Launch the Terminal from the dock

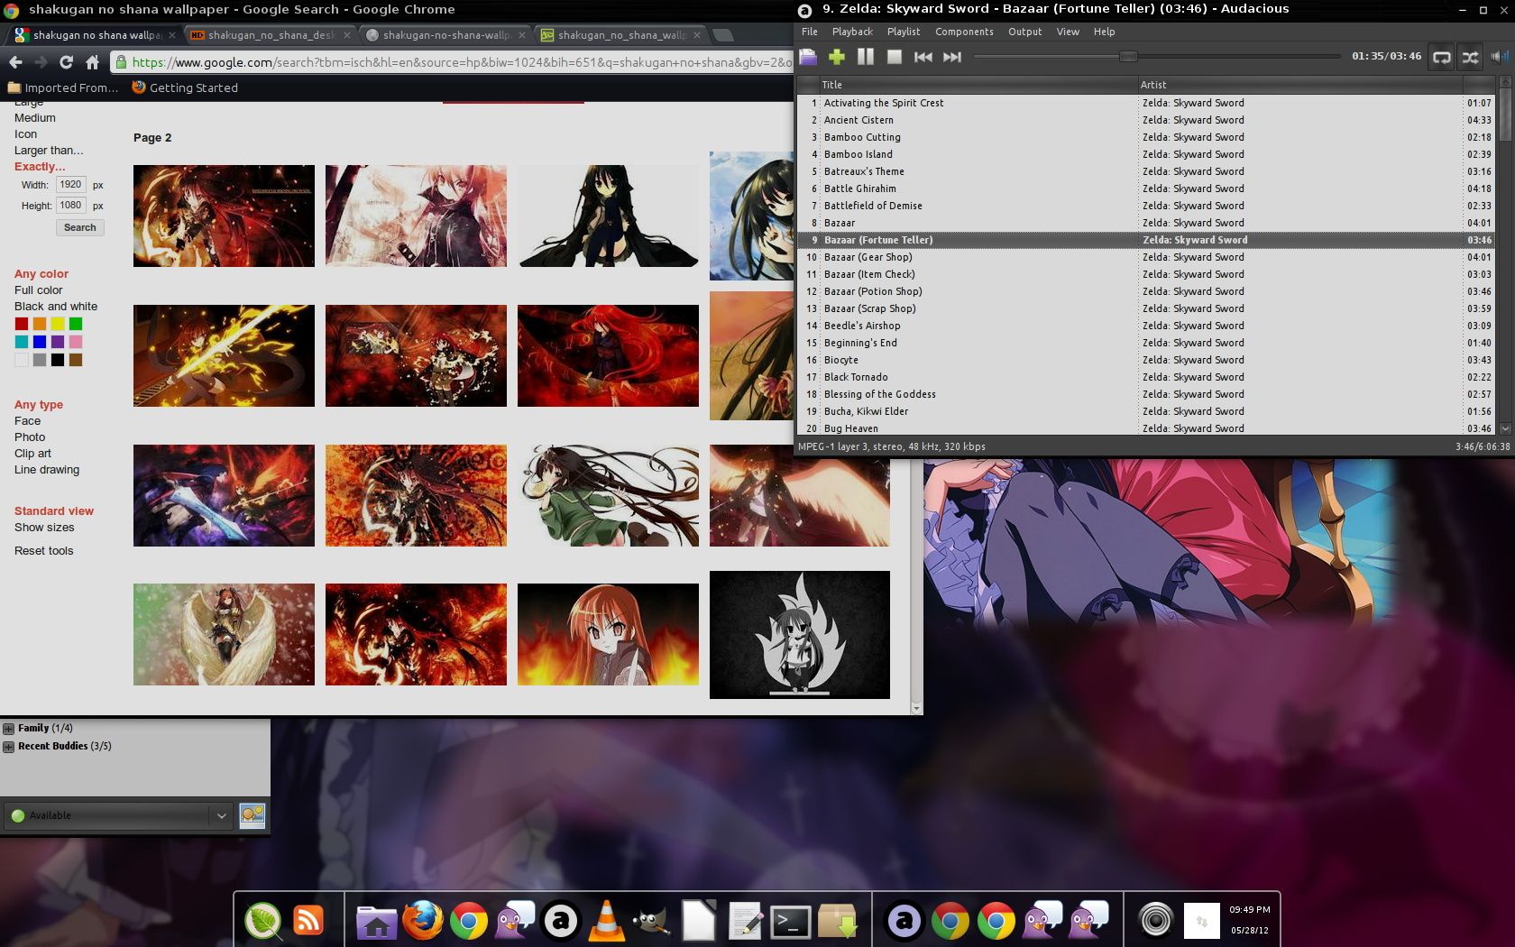[791, 922]
